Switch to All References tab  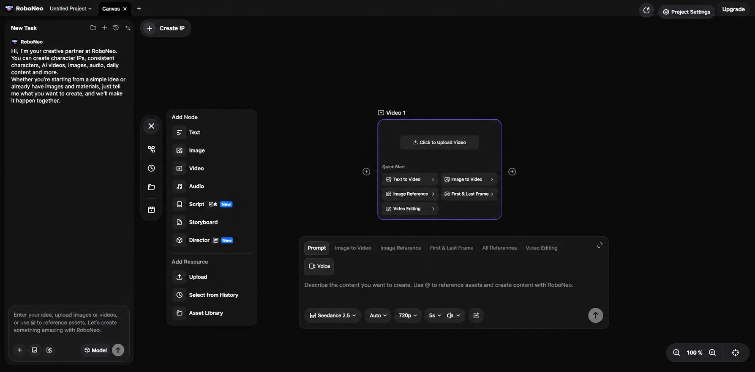pos(499,248)
